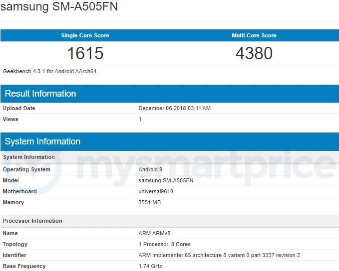Select the 'ARM ARMv8' value
Viewport: 339px width, 271px height.
(x=154, y=233)
